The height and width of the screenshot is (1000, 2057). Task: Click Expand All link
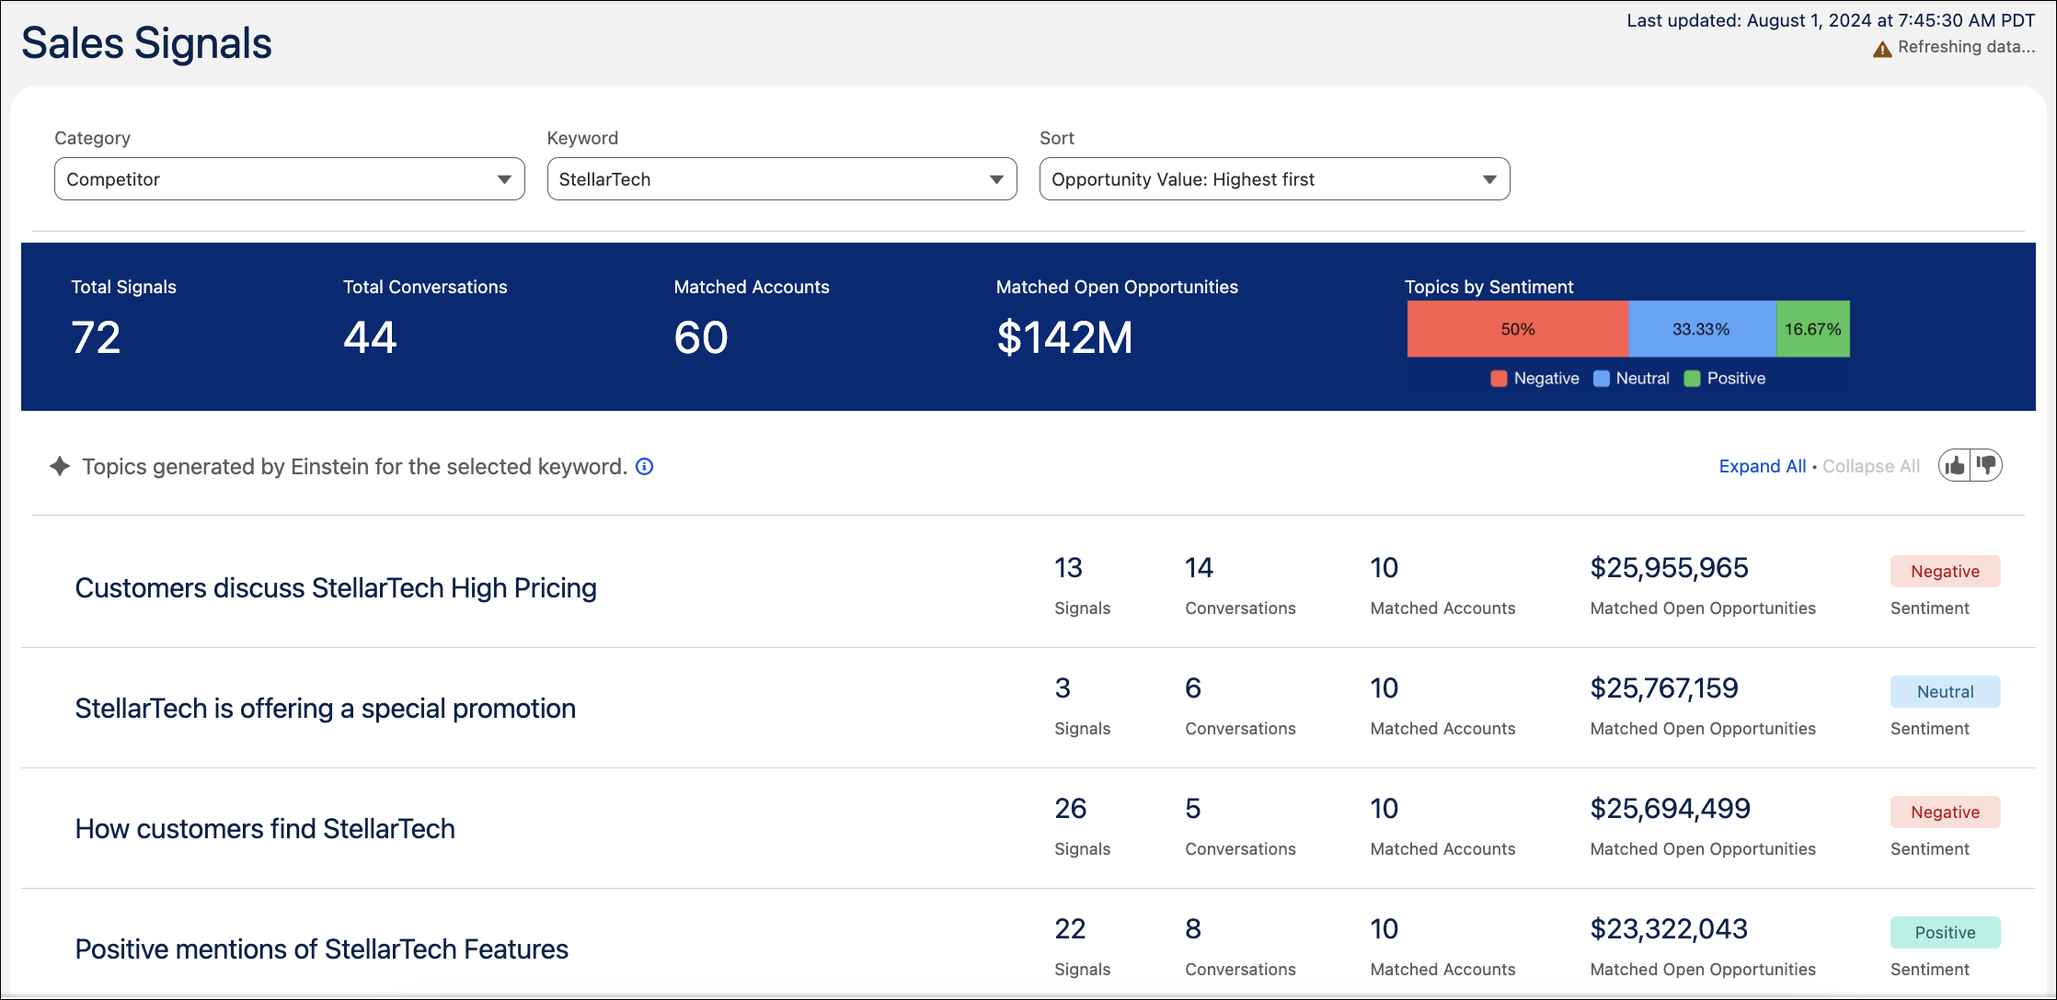click(x=1763, y=466)
